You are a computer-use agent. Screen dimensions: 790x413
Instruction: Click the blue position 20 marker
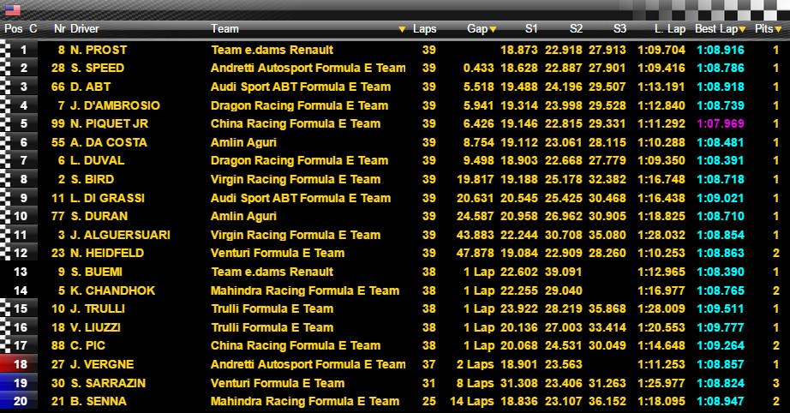pos(19,401)
